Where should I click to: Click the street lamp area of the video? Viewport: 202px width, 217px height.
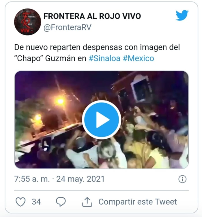[x=61, y=101]
